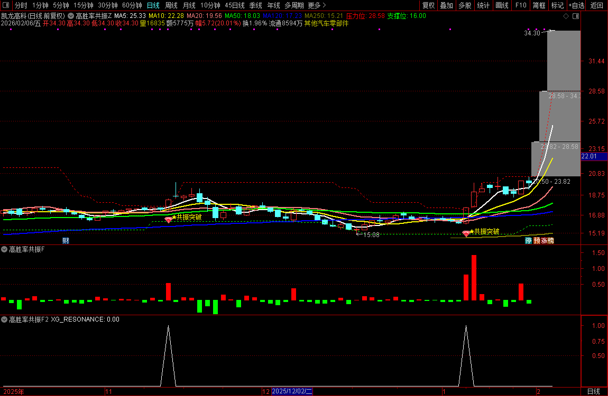Click the square window icon at chart top-right
The width and height of the screenshot is (608, 396).
coord(576,16)
